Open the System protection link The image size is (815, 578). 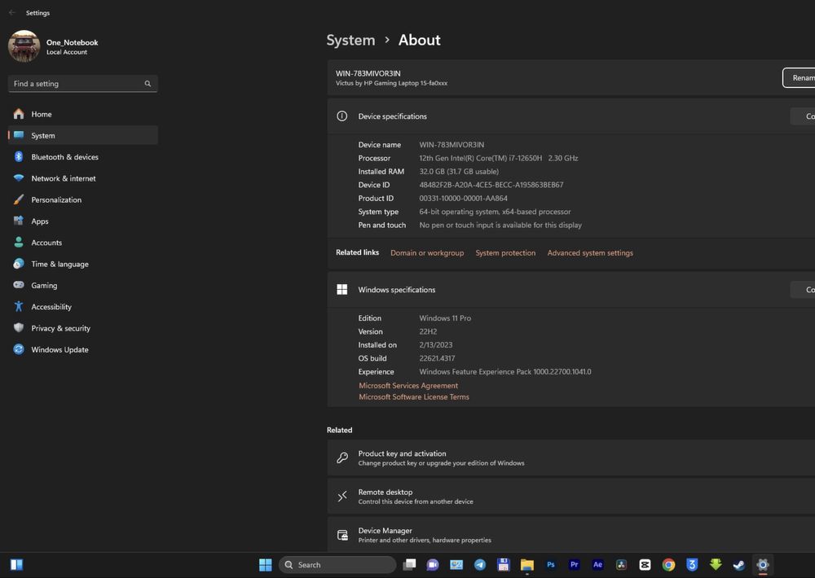[x=505, y=253]
